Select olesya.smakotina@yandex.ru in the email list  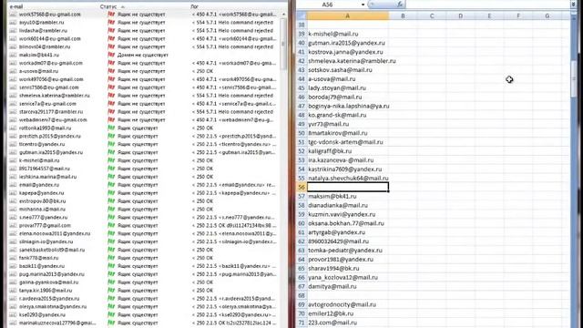53,306
